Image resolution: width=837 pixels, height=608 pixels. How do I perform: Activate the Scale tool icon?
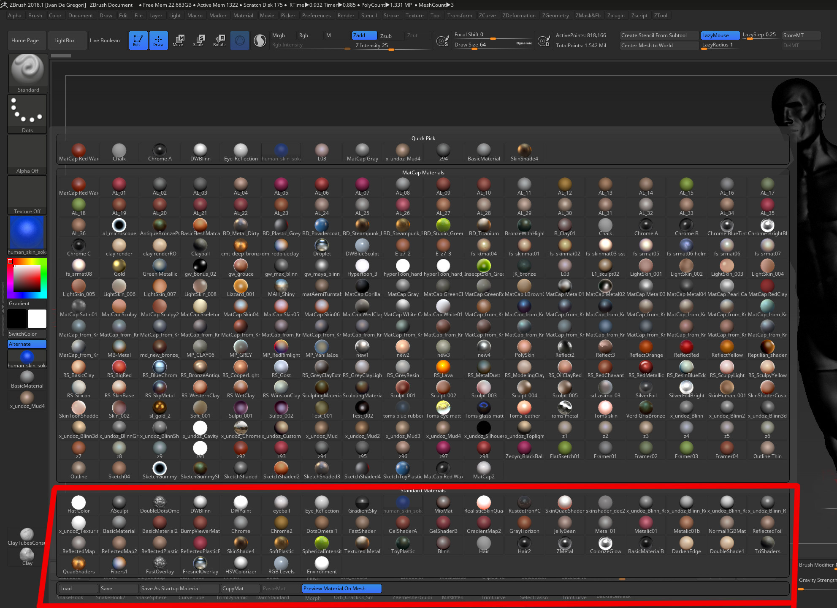pos(198,41)
